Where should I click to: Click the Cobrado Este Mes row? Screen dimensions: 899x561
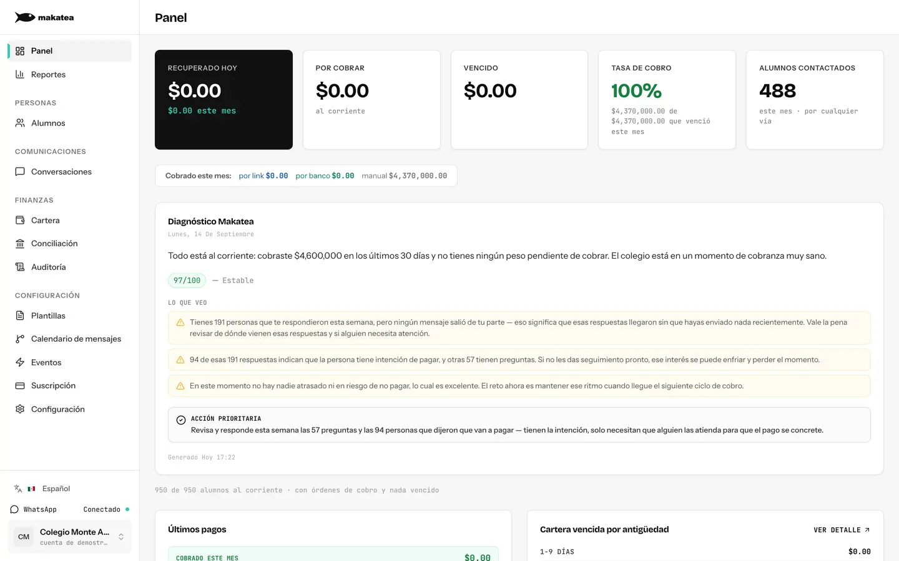pyautogui.click(x=333, y=554)
